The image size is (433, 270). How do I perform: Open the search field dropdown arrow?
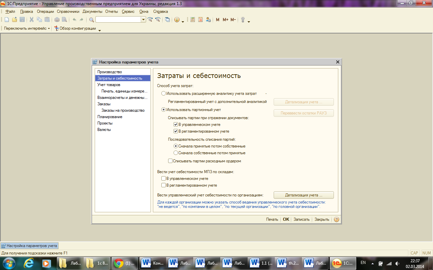coord(143,20)
